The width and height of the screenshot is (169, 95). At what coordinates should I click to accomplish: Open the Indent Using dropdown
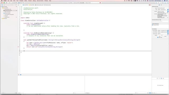[163, 34]
